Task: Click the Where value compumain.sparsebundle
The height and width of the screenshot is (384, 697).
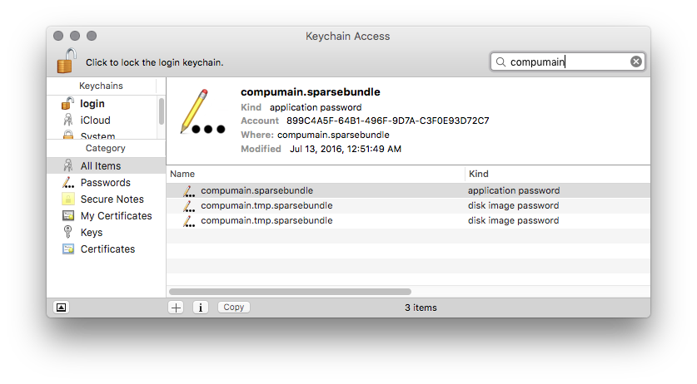Action: tap(333, 135)
